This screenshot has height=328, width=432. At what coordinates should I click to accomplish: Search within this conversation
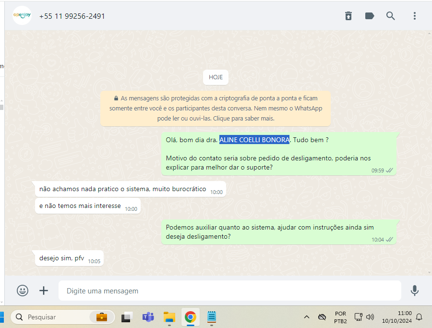[x=390, y=16]
